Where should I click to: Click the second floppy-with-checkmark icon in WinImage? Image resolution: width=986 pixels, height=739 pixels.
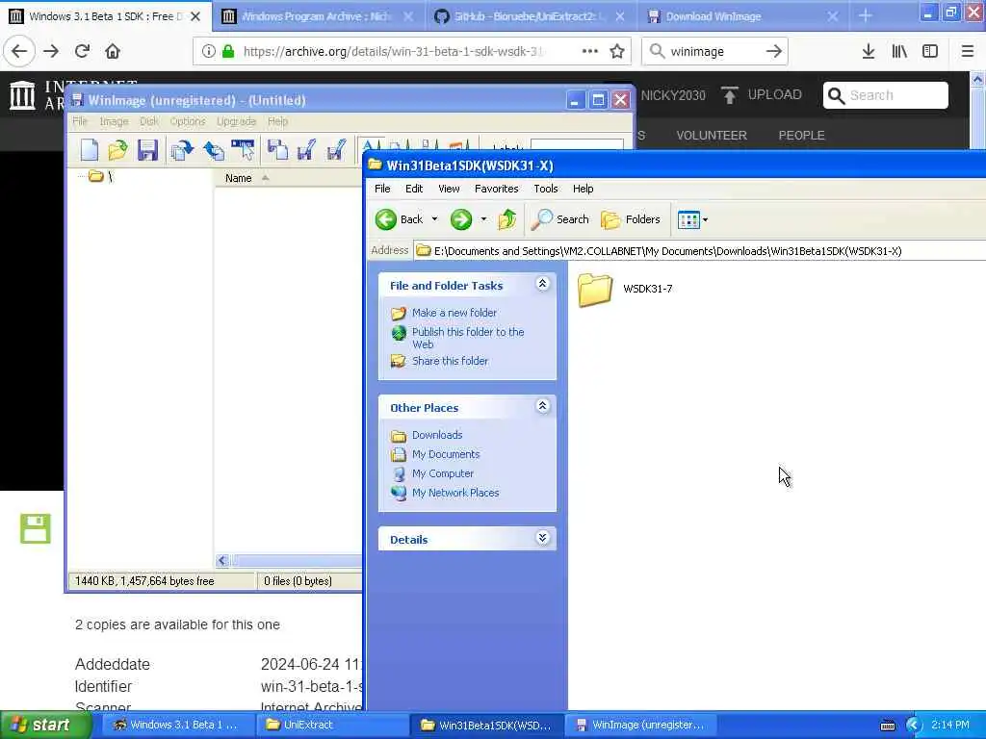tap(336, 149)
